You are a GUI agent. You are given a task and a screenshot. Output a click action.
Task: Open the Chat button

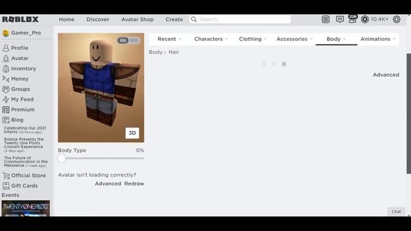pos(396,212)
